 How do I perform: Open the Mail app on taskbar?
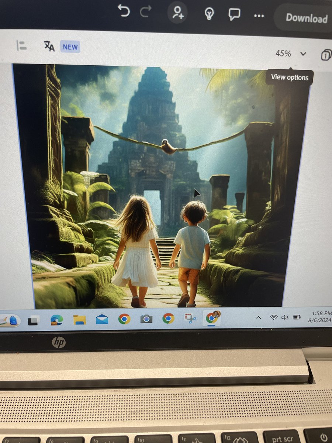pos(102,319)
